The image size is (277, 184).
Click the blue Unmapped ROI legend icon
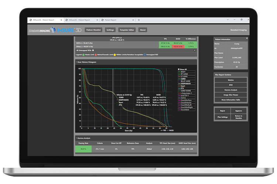[x=144, y=55]
